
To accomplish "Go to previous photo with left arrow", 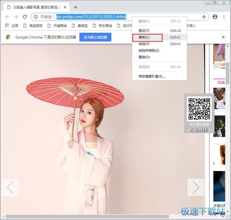I will [10, 187].
